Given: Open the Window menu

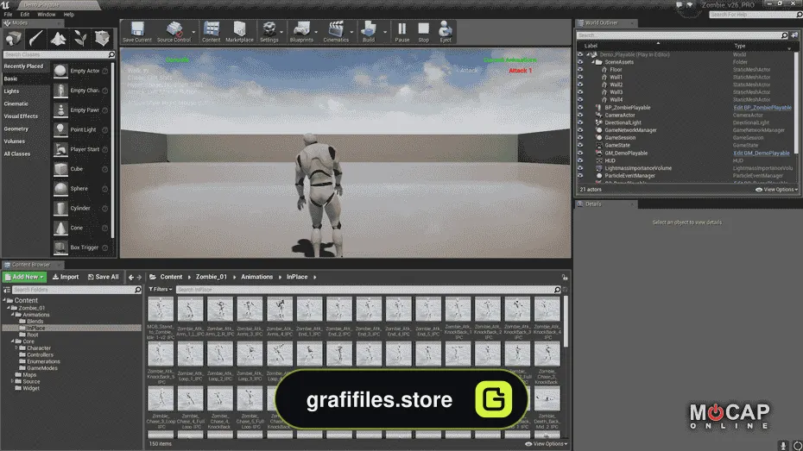Looking at the screenshot, I should pyautogui.click(x=46, y=15).
